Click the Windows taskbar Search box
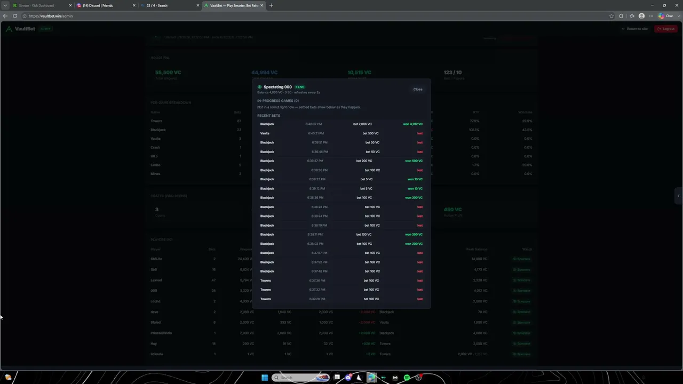This screenshot has width=683, height=384. click(x=300, y=378)
